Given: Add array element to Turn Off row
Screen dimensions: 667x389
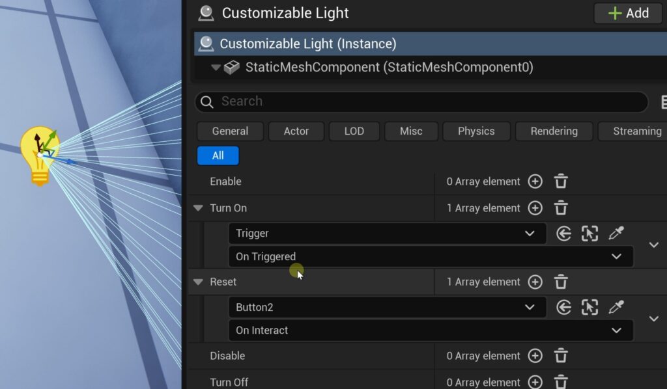Looking at the screenshot, I should point(535,382).
